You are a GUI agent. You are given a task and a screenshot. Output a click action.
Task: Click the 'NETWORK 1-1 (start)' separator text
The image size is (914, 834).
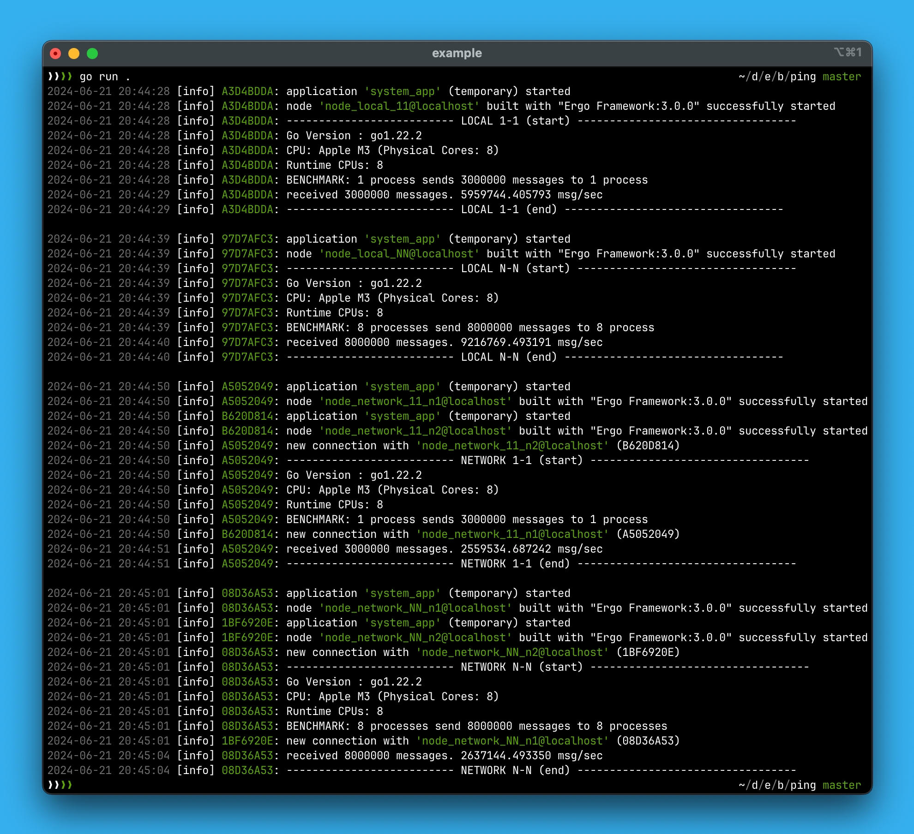coord(522,460)
